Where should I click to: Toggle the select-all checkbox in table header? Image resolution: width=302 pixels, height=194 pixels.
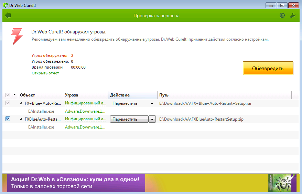[x=8, y=95]
